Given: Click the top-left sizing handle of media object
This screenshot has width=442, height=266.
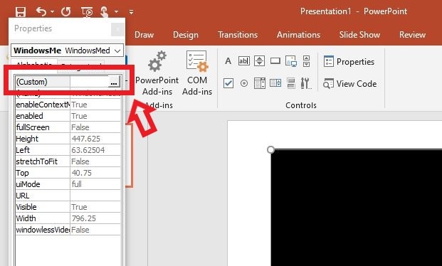Looking at the screenshot, I should (x=270, y=149).
